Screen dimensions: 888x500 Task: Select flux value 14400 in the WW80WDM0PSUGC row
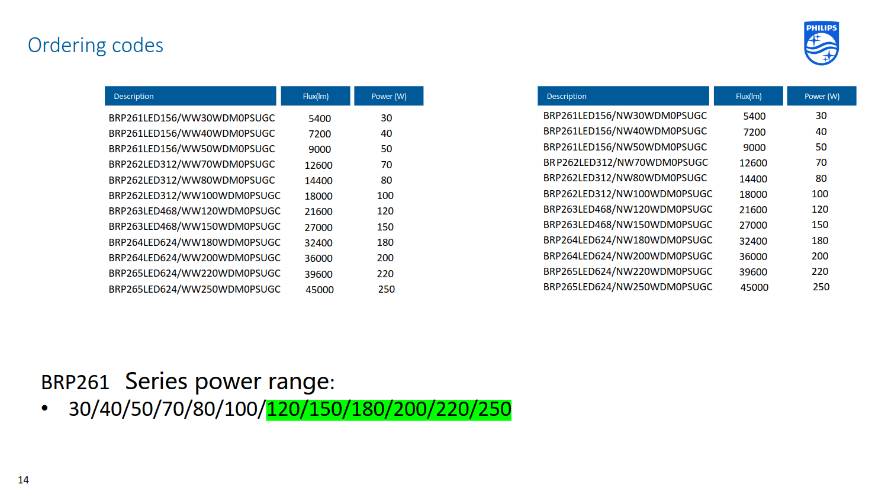click(x=318, y=181)
